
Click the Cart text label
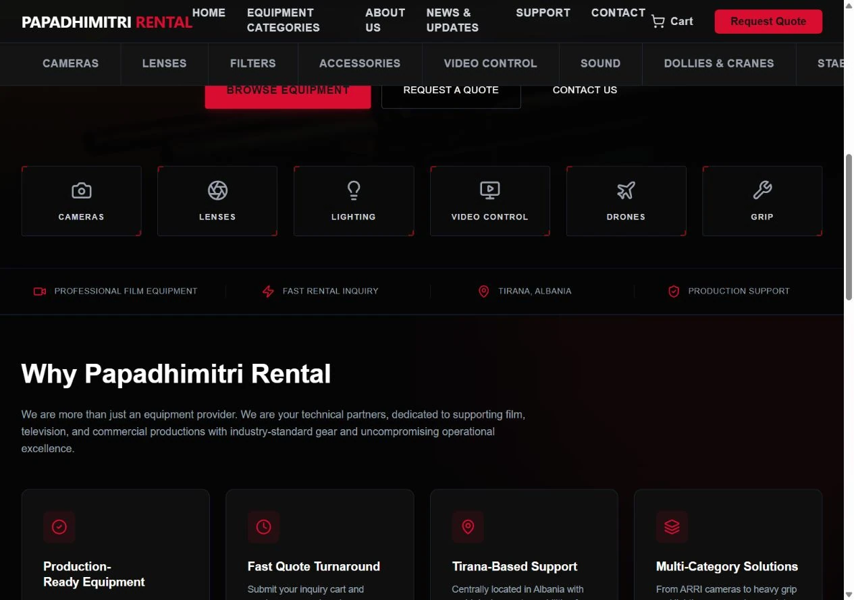point(682,22)
